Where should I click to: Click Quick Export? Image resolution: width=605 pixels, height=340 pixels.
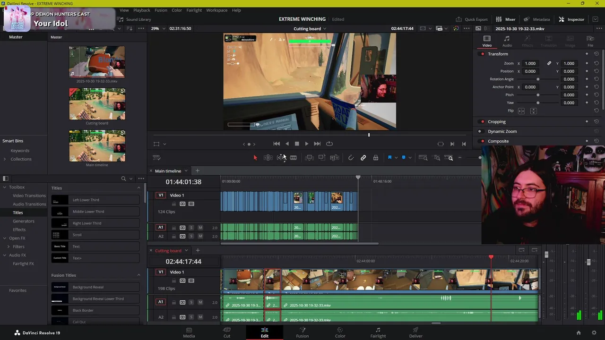(x=472, y=19)
